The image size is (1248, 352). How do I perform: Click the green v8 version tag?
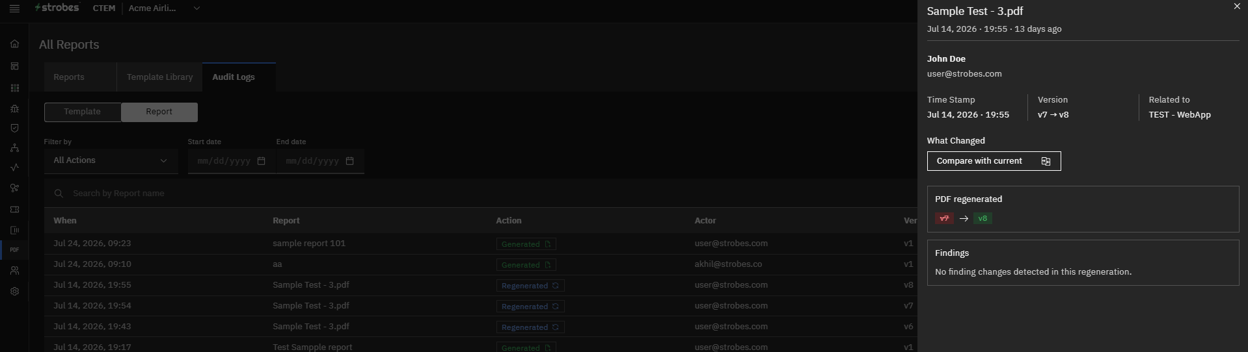tap(983, 218)
